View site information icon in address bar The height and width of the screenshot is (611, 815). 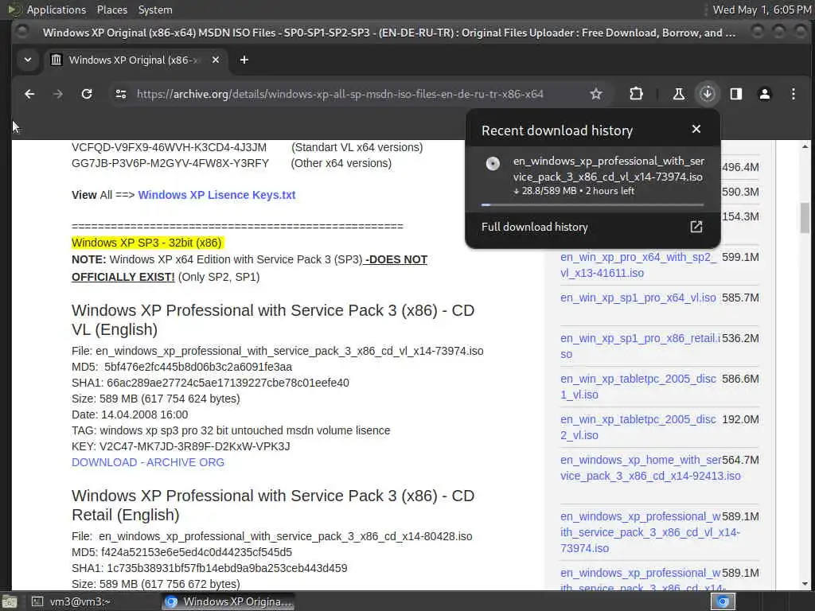[121, 94]
